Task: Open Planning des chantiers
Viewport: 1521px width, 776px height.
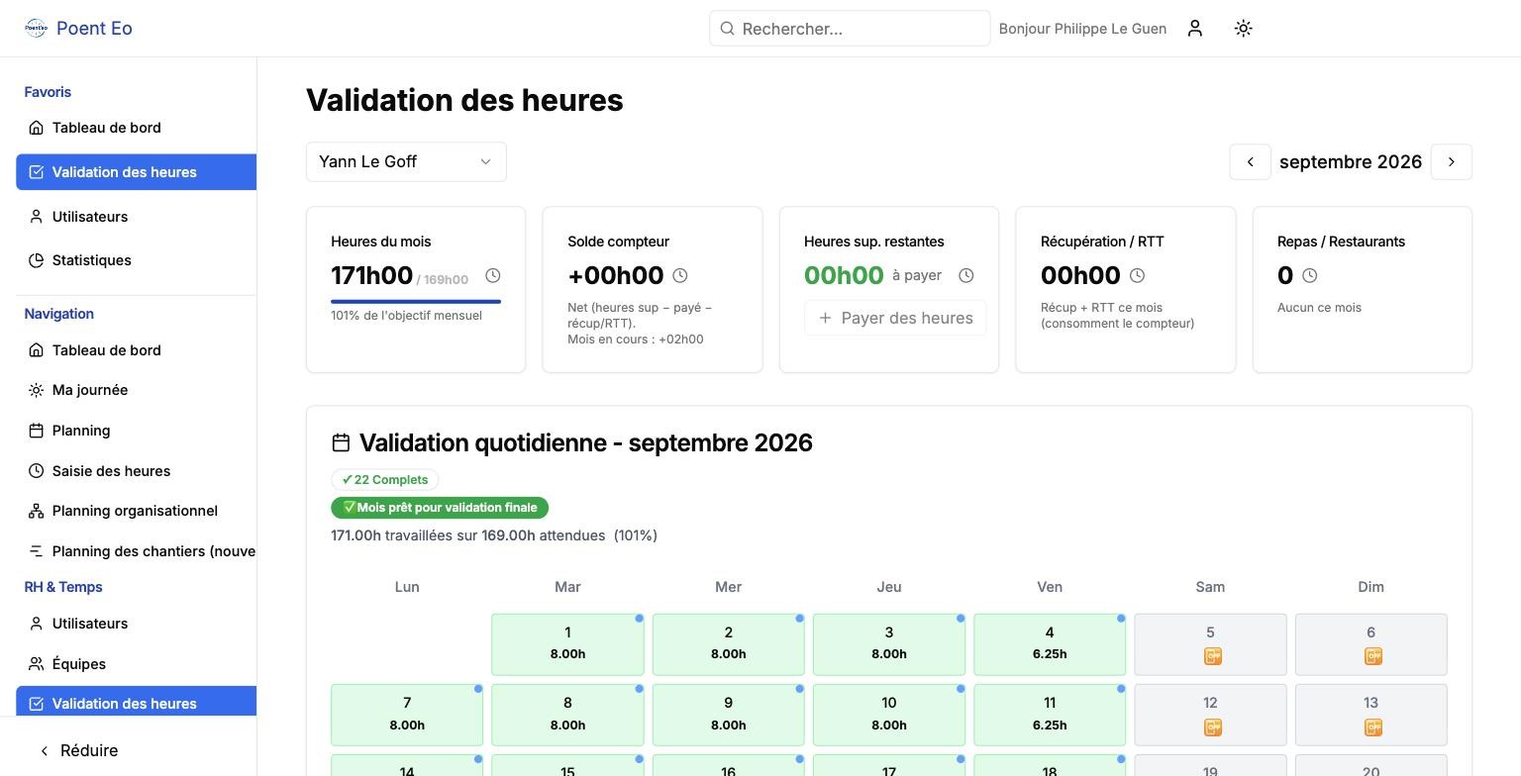Action: tap(136, 551)
